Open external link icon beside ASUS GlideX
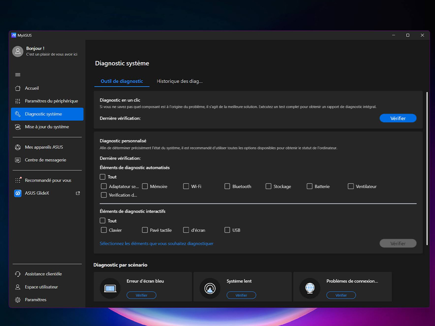Viewport: 435px width, 326px height. [x=78, y=193]
